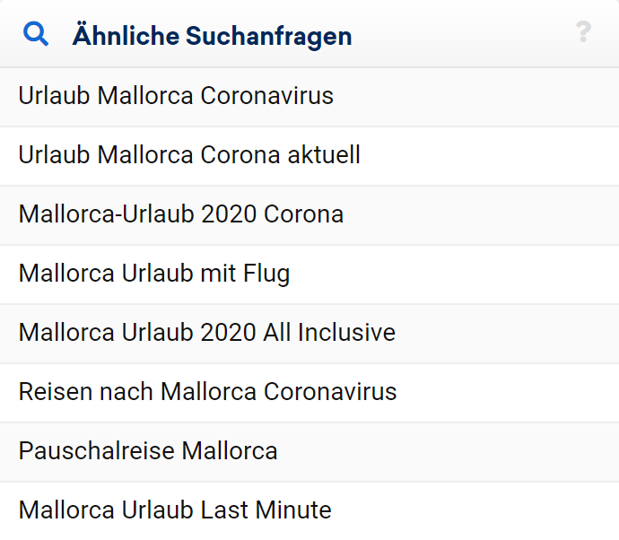Click the suggestion starting with "Reisen nach"
Viewport: 619px width, 540px height.
207,392
